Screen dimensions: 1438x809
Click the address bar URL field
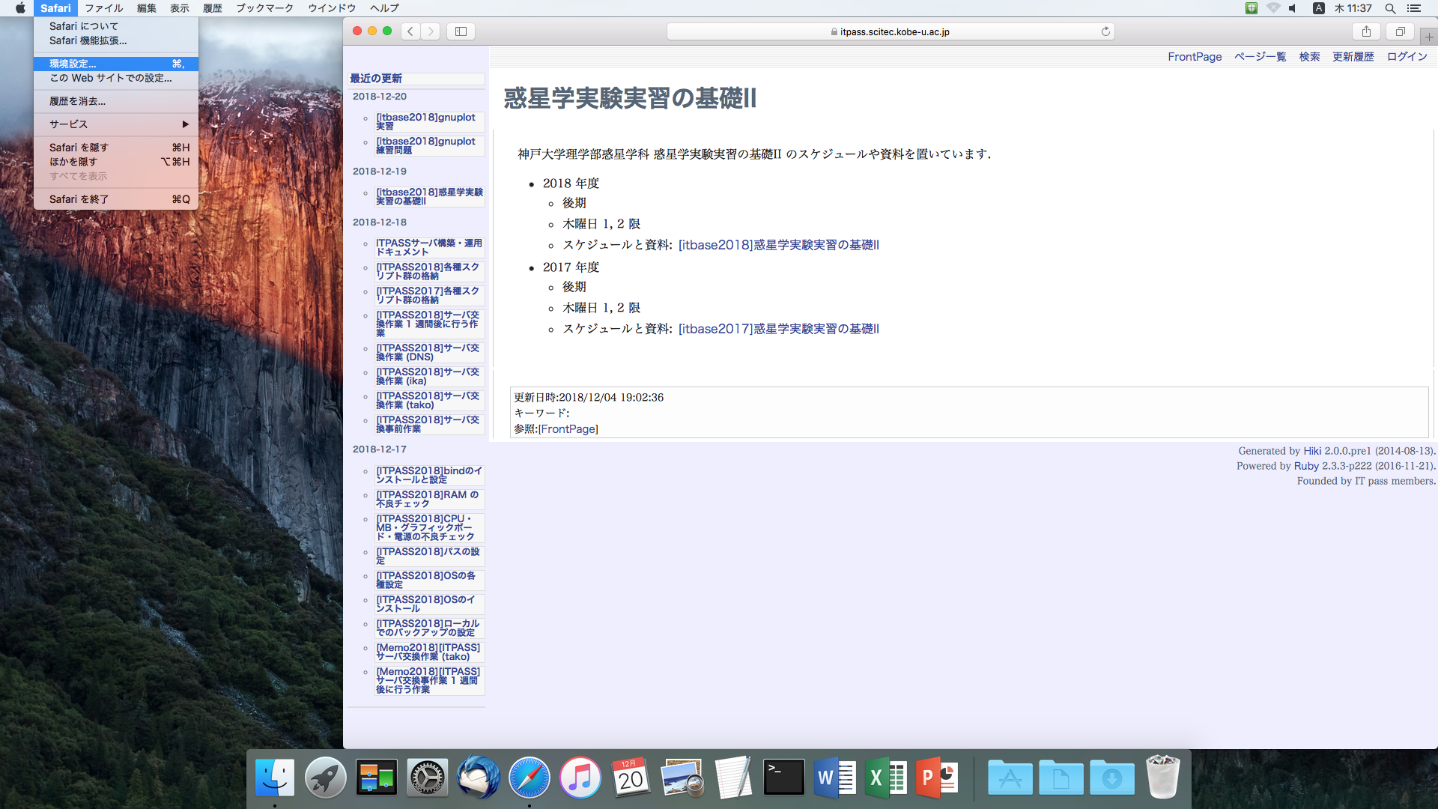pyautogui.click(x=890, y=31)
